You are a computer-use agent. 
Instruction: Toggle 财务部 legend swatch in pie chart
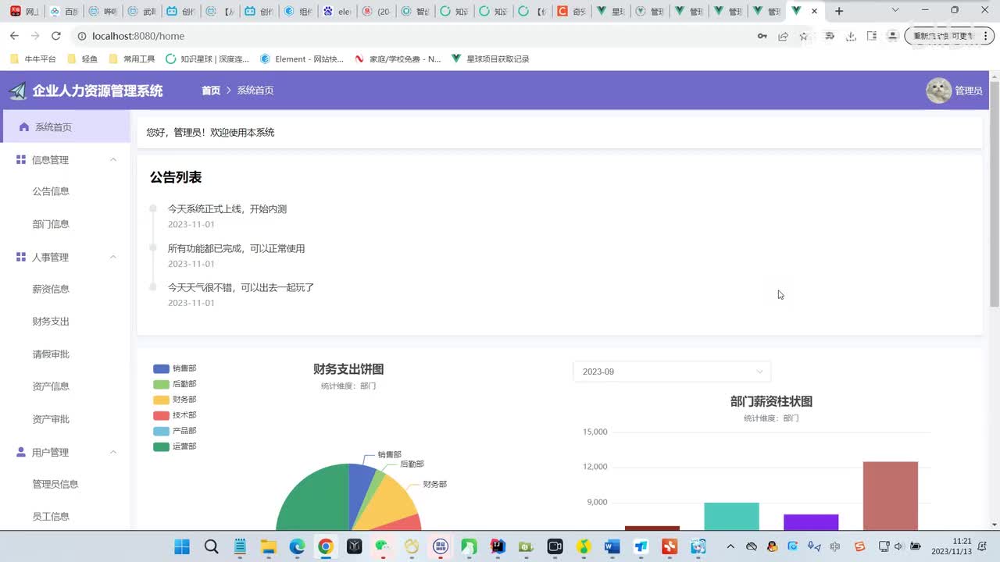click(x=161, y=400)
